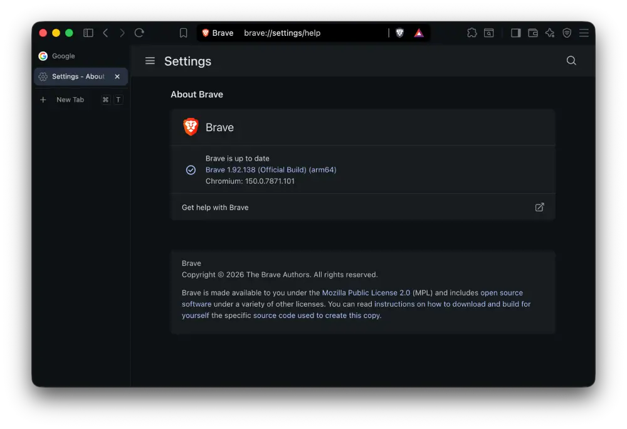
Task: Click the Brave lion logo in About card
Action: 191,127
